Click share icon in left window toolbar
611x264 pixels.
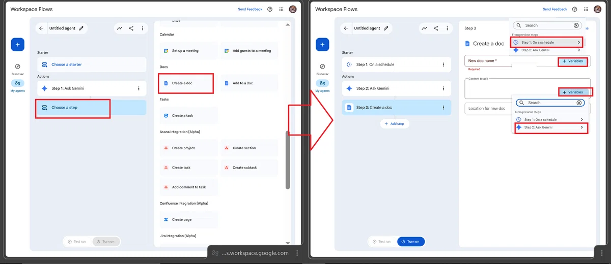(131, 28)
